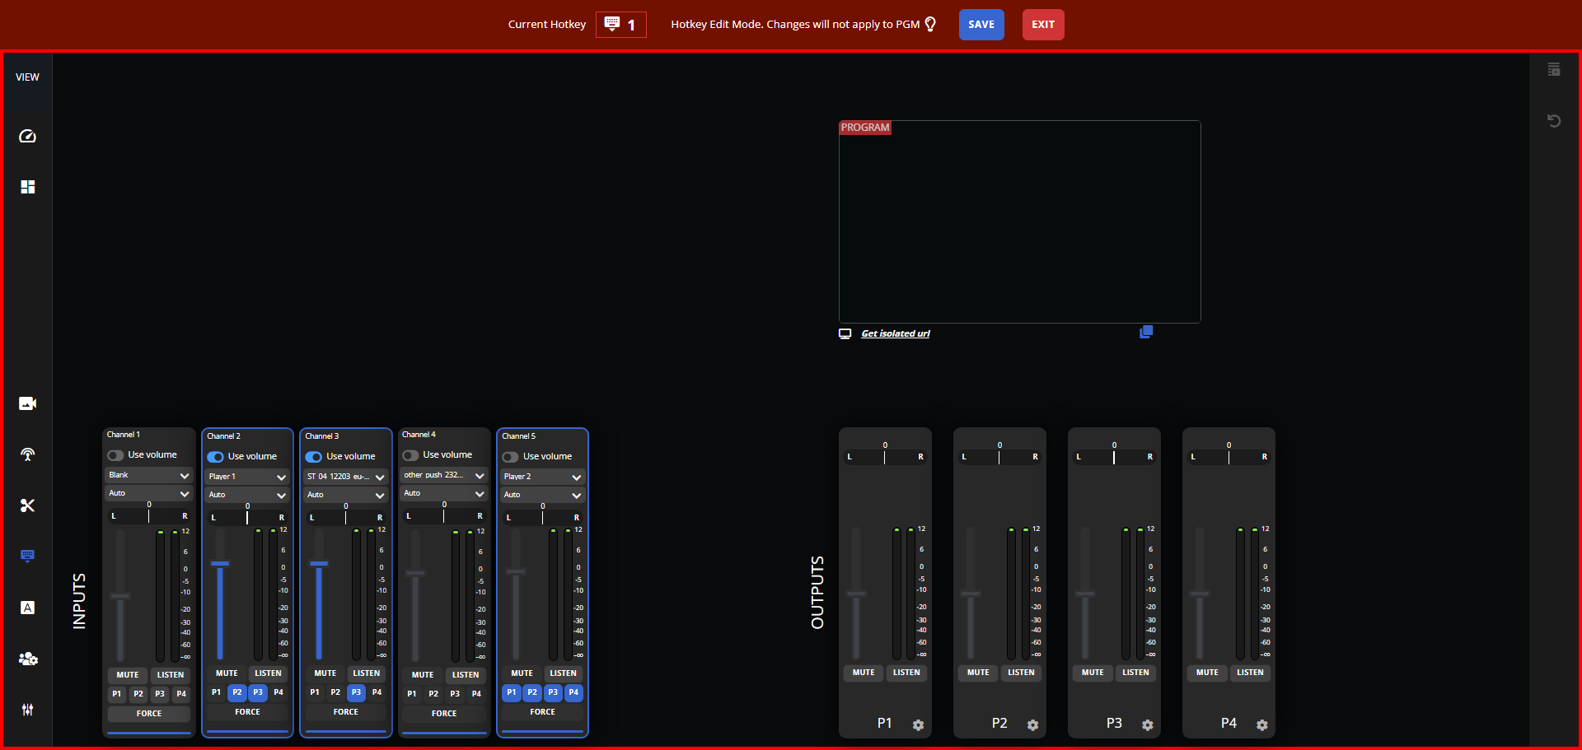Click the Get isolated url link
Image resolution: width=1582 pixels, height=750 pixels.
click(895, 333)
